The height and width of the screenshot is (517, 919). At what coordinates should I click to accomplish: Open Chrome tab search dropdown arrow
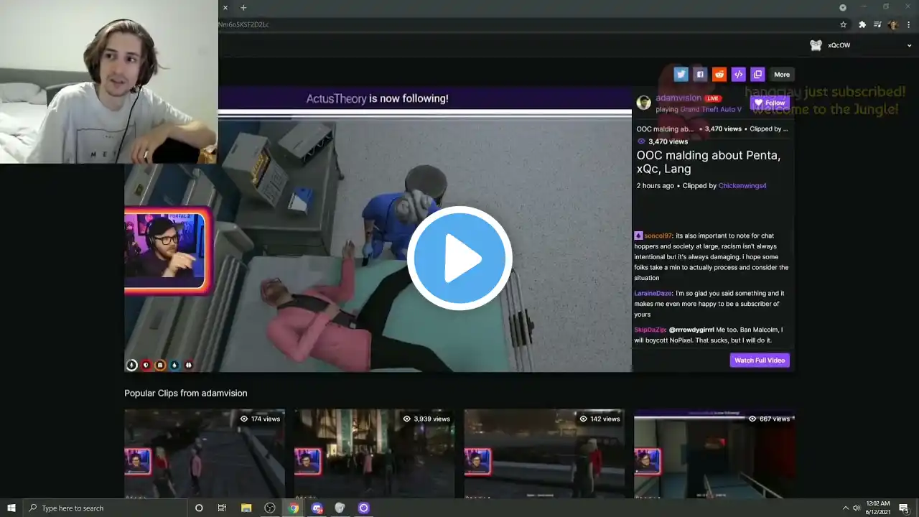pos(843,7)
